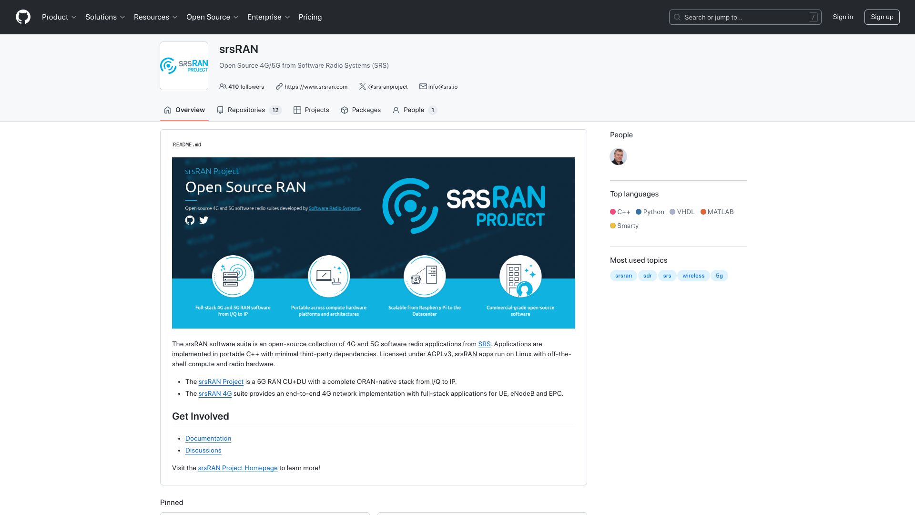915x515 pixels.
Task: Select the wireless topic tag
Action: coord(693,276)
